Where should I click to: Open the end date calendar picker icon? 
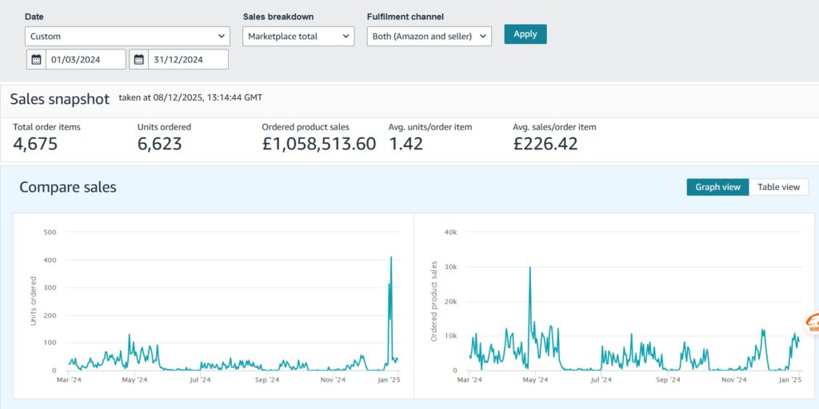pos(138,59)
